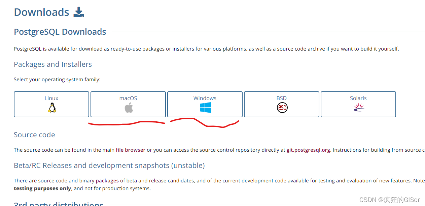
Task: Select the Apple logo under macOS
Action: coord(129,108)
